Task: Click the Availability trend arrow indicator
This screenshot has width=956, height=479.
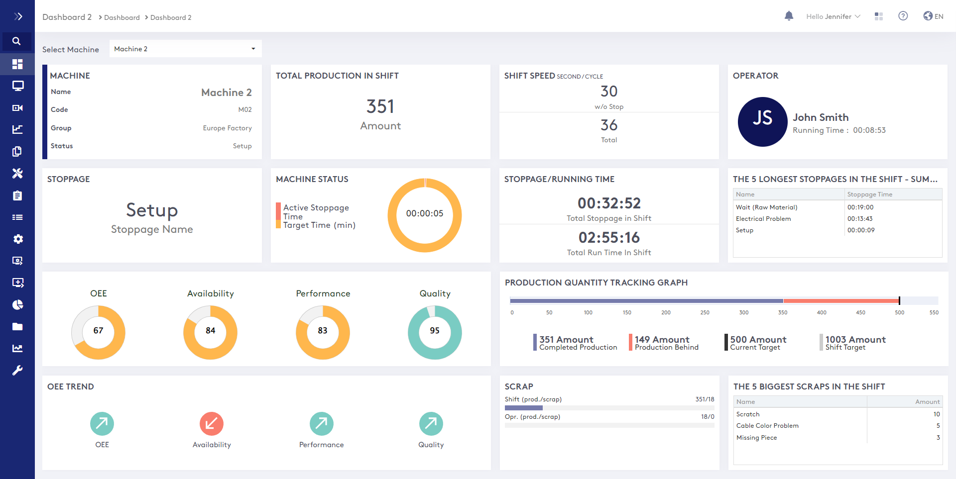Action: pos(212,424)
